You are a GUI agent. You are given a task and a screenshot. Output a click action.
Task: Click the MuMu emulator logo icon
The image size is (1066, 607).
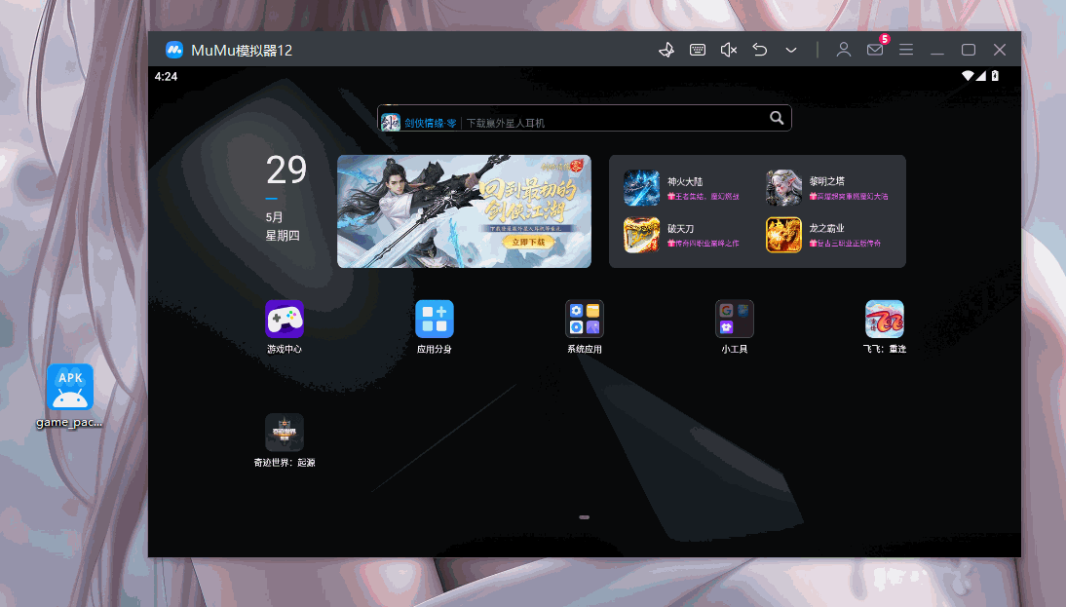[174, 50]
